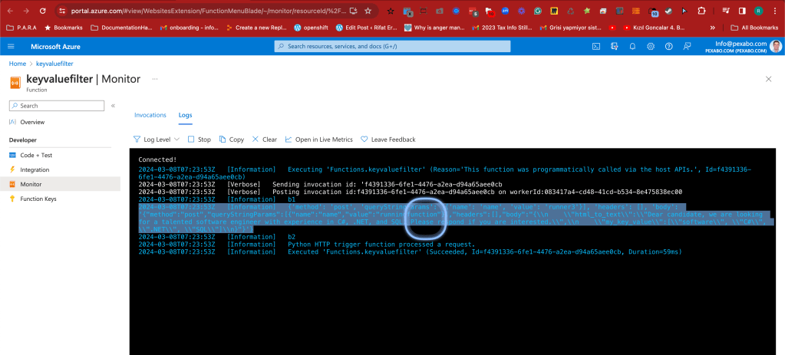Show more bookmarks via double chevron
Viewport: 785px width, 355px height.
click(712, 28)
